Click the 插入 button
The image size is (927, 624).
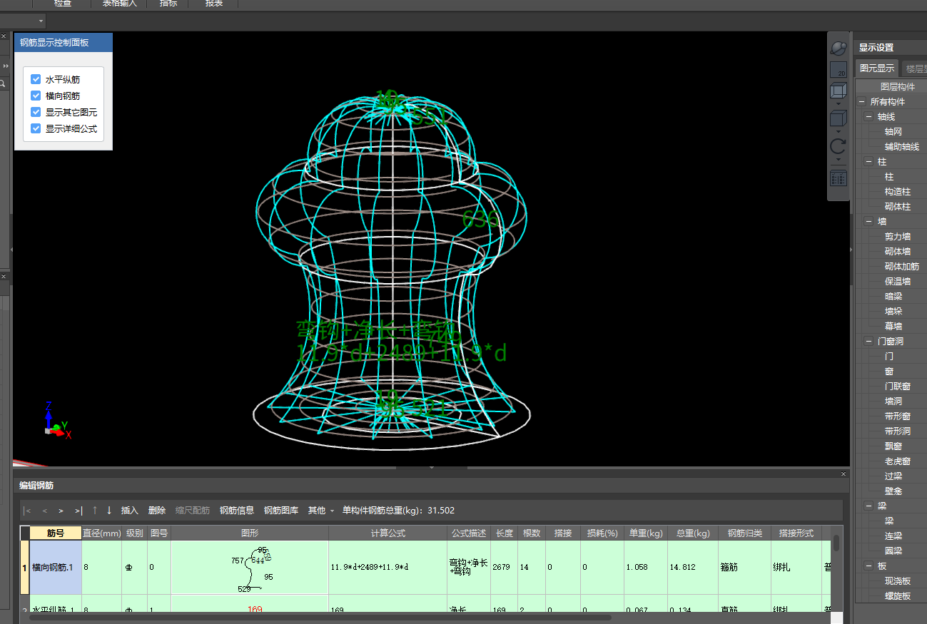pos(130,511)
